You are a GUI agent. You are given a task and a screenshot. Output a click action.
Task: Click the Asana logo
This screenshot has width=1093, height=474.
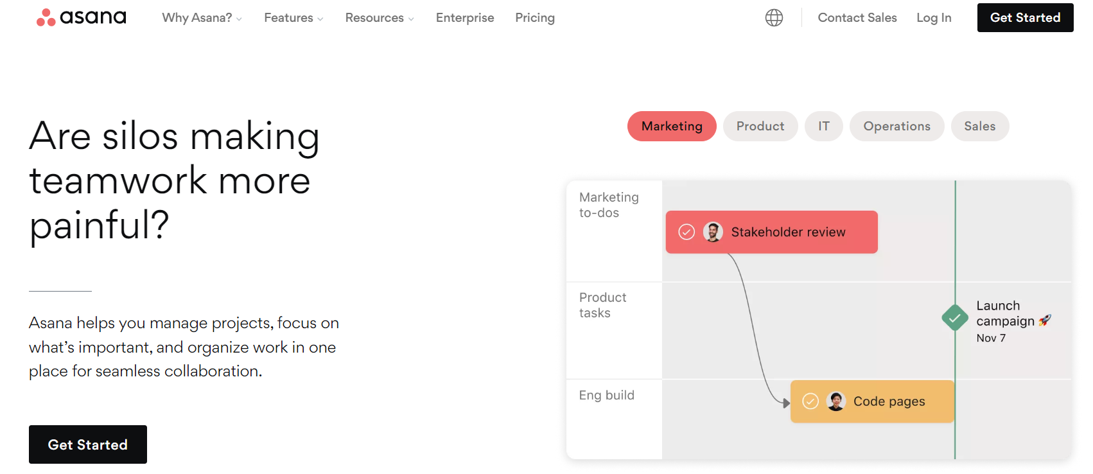[82, 17]
